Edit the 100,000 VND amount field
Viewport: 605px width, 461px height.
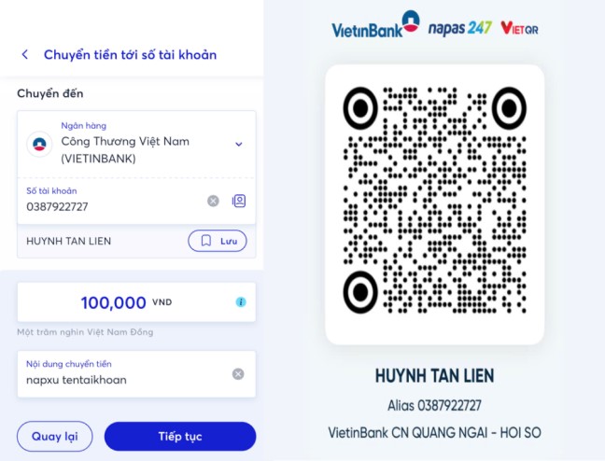pos(136,302)
